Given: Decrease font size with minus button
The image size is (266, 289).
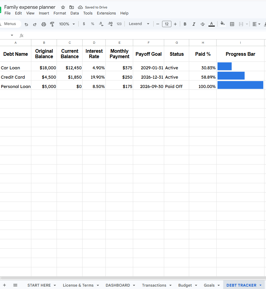Looking at the screenshot, I should pyautogui.click(x=158, y=24).
